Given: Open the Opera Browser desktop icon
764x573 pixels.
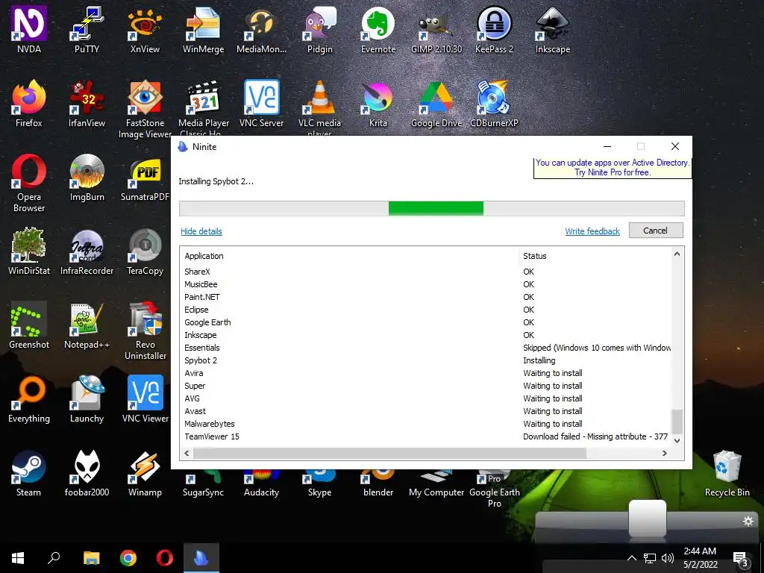Looking at the screenshot, I should (x=29, y=184).
